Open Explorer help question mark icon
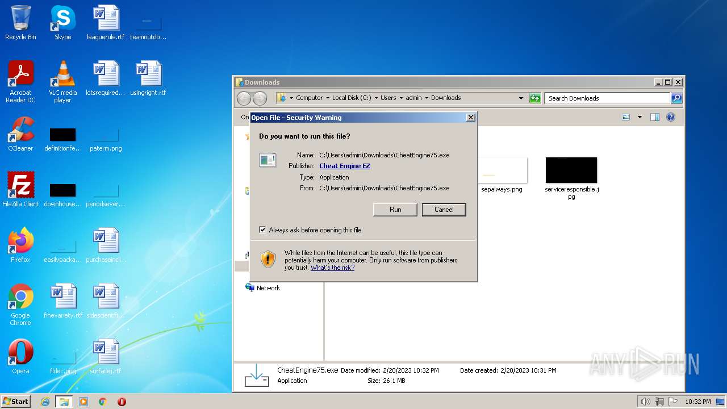The image size is (727, 409). click(x=671, y=117)
